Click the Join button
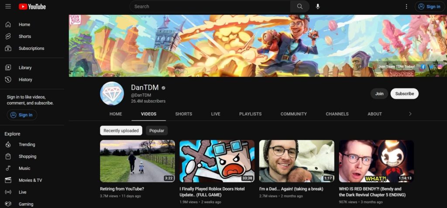 [379, 94]
